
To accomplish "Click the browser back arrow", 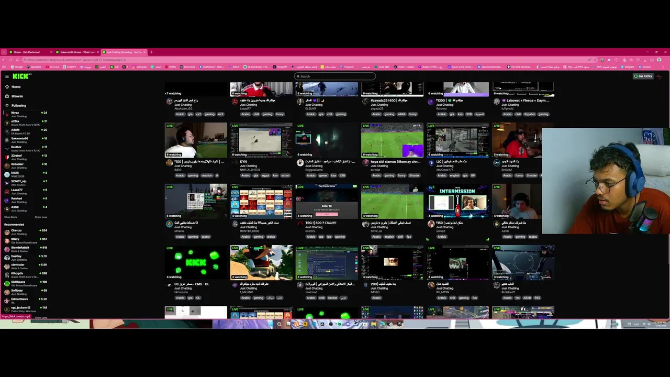I will (4, 60).
